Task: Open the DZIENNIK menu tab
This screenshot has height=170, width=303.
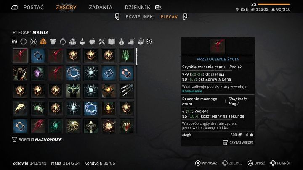Action: point(137,8)
